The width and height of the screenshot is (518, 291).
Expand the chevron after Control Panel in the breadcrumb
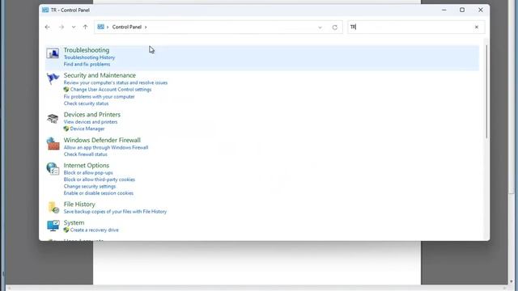pos(146,27)
